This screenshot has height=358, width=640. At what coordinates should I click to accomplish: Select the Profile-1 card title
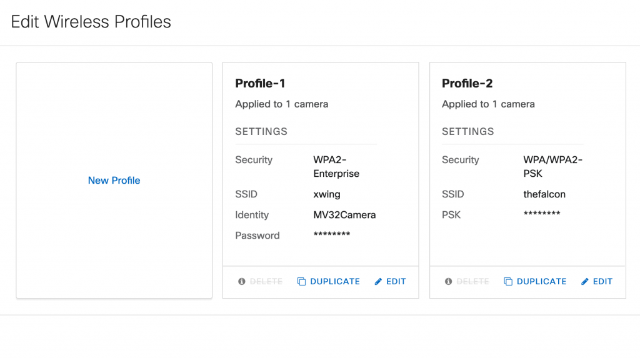(260, 83)
